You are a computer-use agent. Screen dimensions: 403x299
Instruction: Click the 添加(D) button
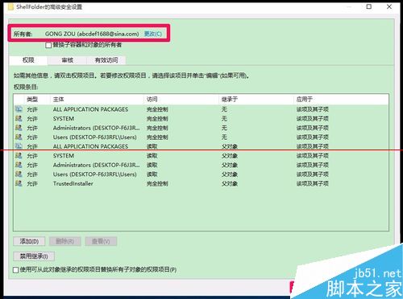pos(29,241)
